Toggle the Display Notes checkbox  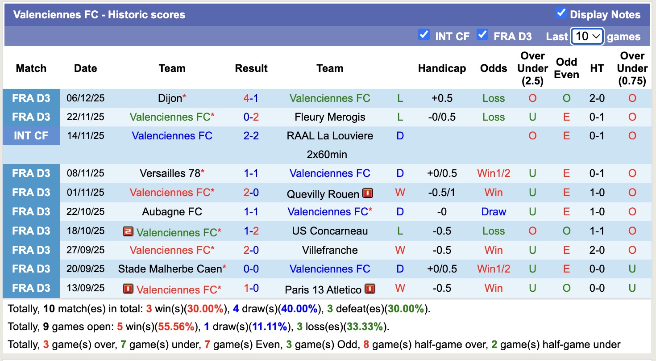click(561, 13)
